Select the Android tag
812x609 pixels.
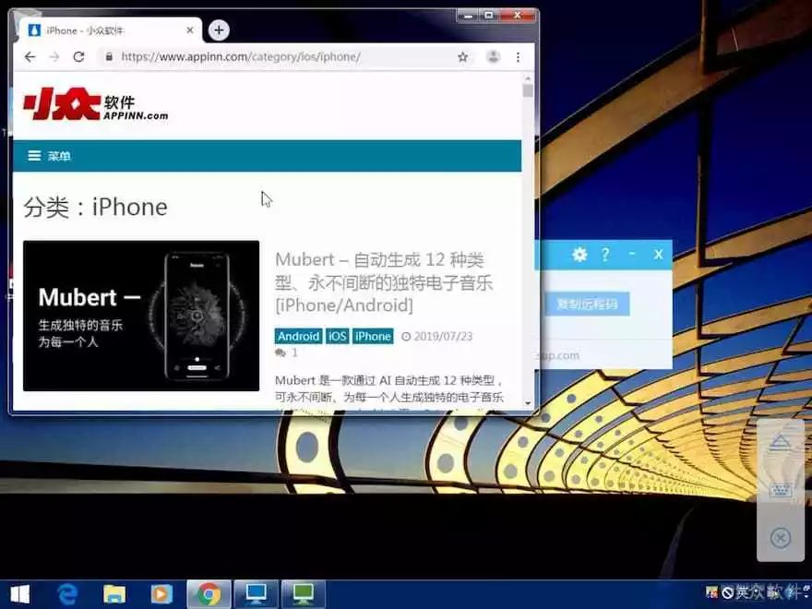[298, 336]
